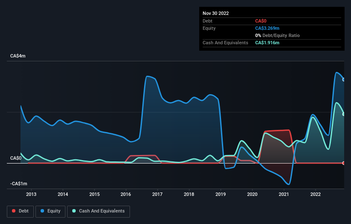Select the 2020 x-axis label
Viewport: 351px width, 224px height.
click(252, 194)
